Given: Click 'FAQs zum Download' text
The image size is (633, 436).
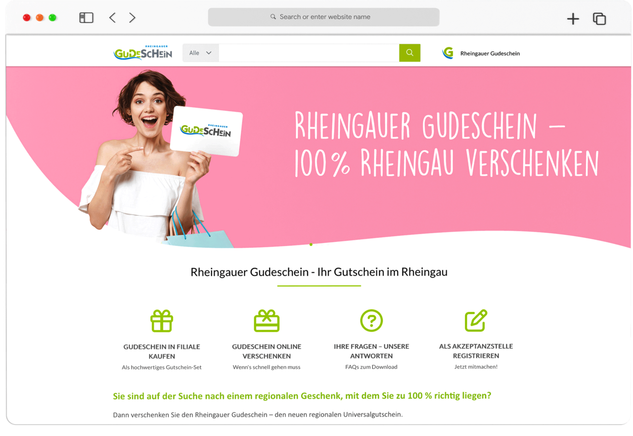Looking at the screenshot, I should pos(371,367).
